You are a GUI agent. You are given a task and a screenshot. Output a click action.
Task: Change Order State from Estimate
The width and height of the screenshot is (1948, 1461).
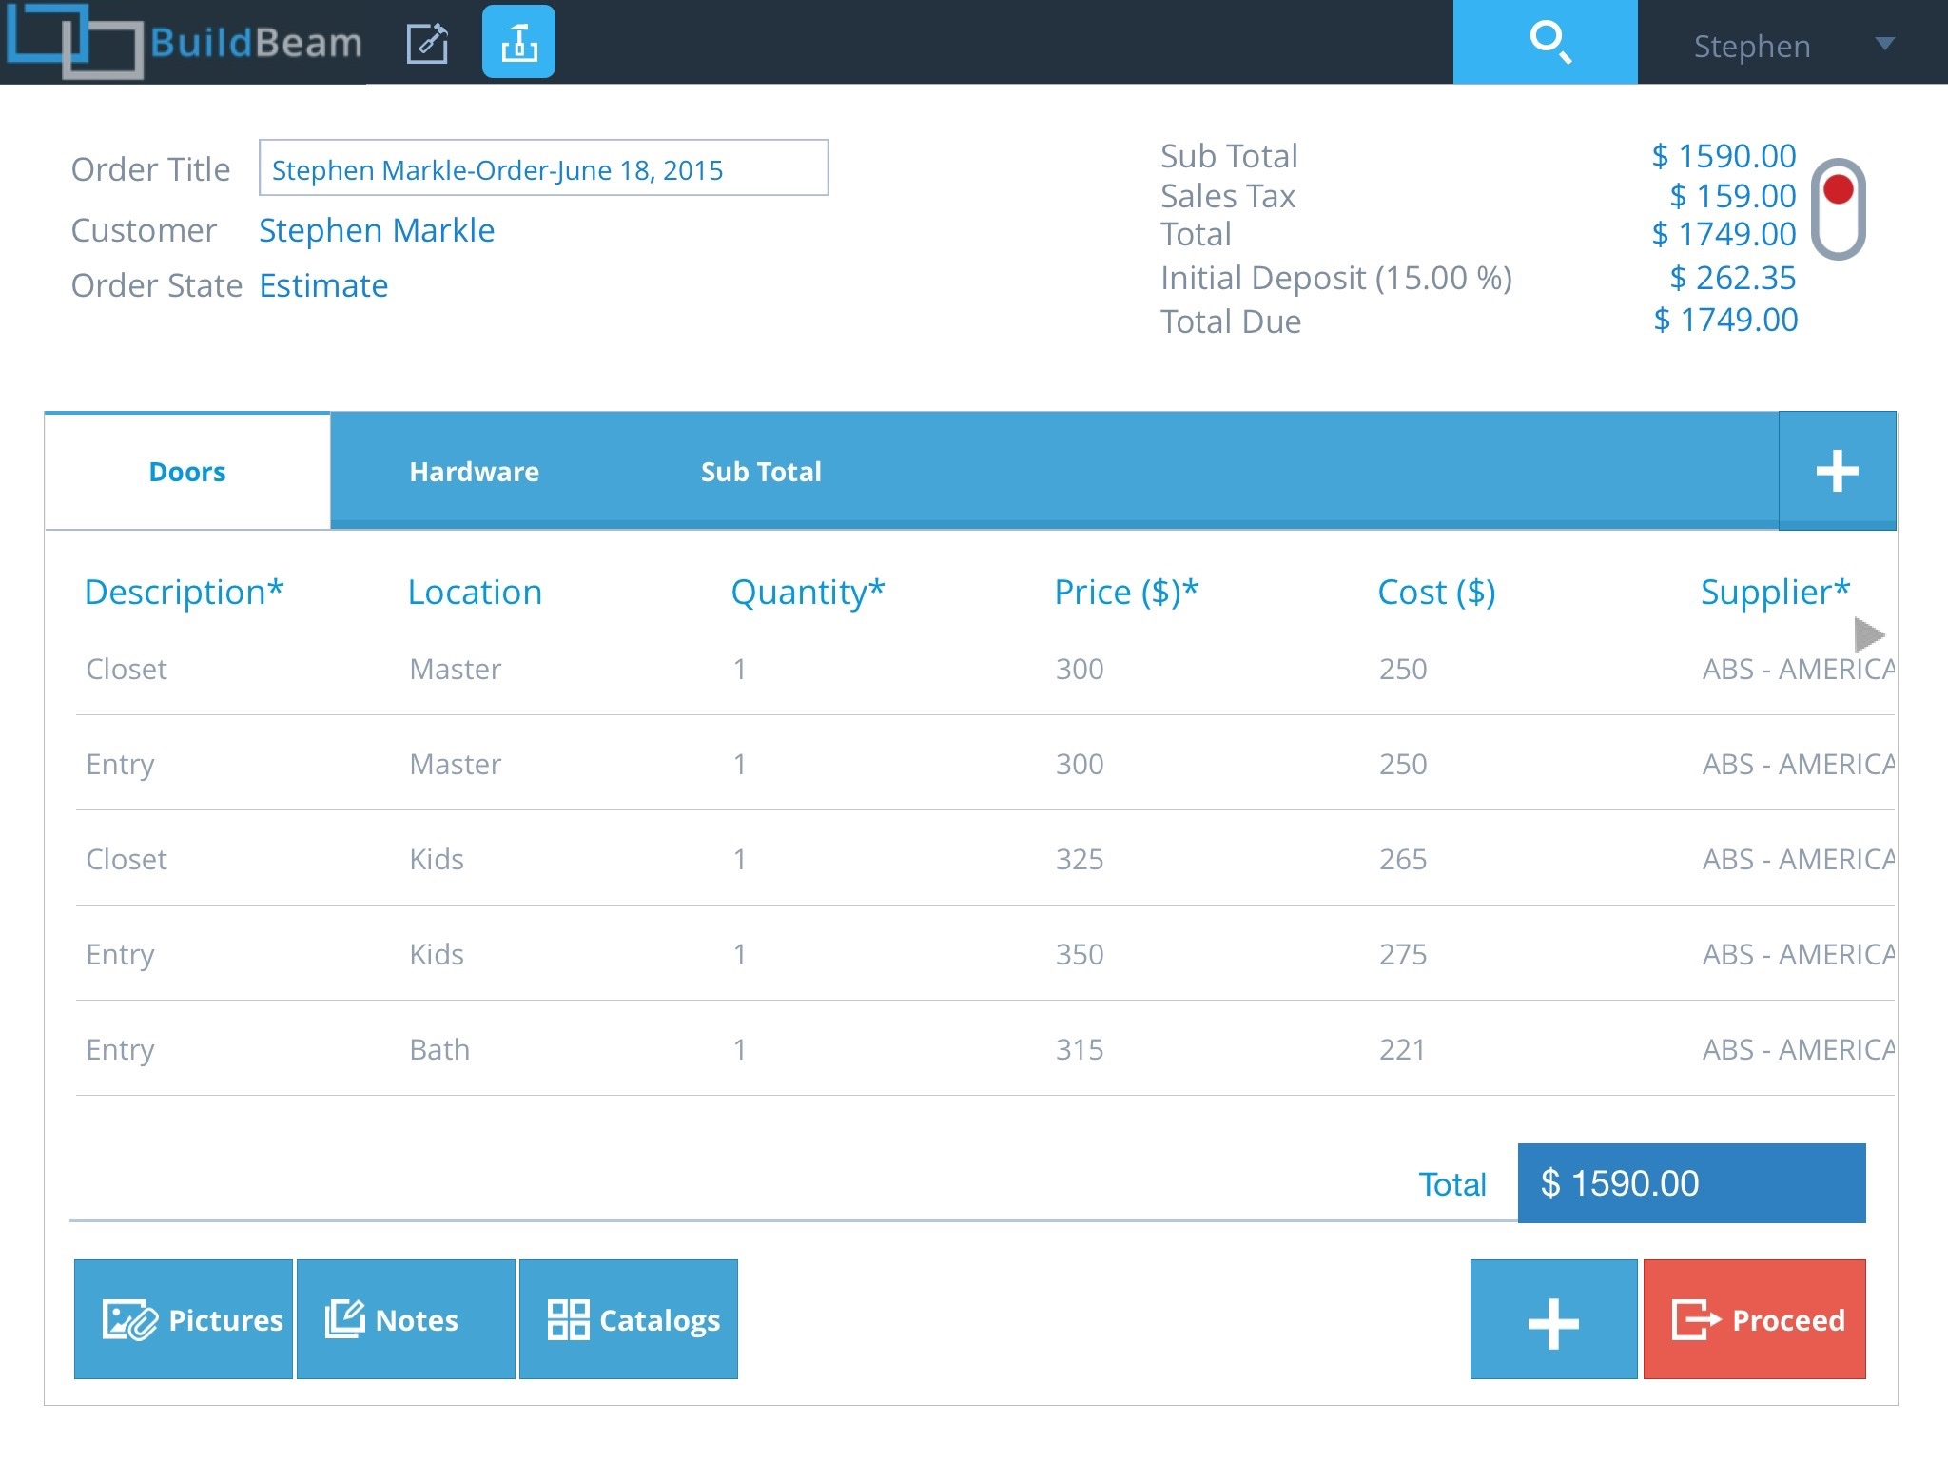323,285
